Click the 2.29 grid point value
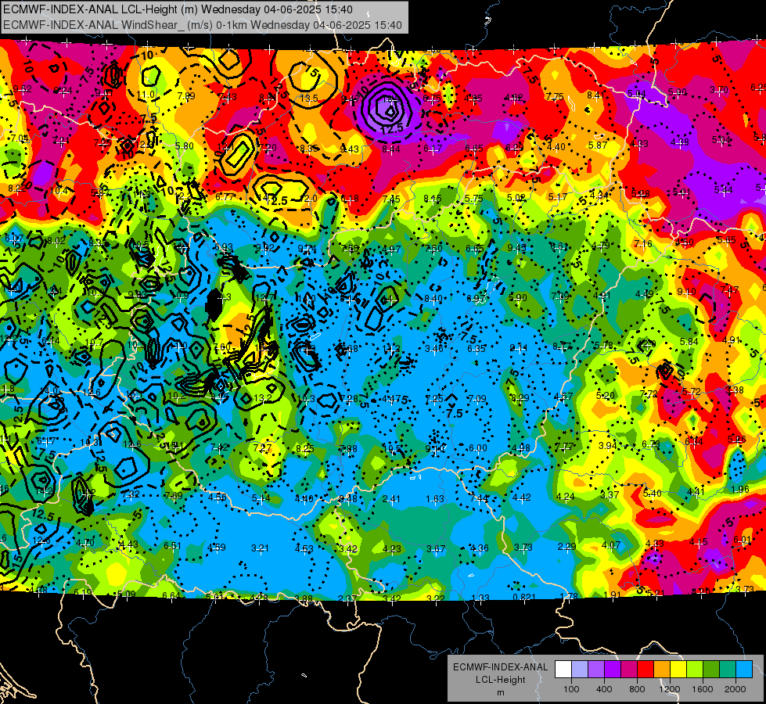 (566, 546)
